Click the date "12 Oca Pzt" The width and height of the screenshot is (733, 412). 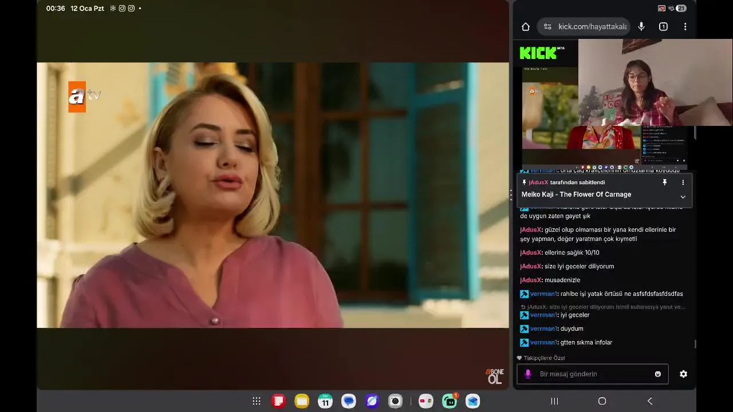tap(87, 9)
